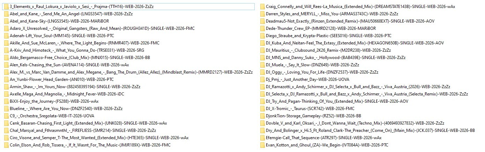Select Evan_Kotton_and_Ghoul_(ZA)-We_Begin folder name
The height and width of the screenshot is (152, 485).
pos(327,145)
